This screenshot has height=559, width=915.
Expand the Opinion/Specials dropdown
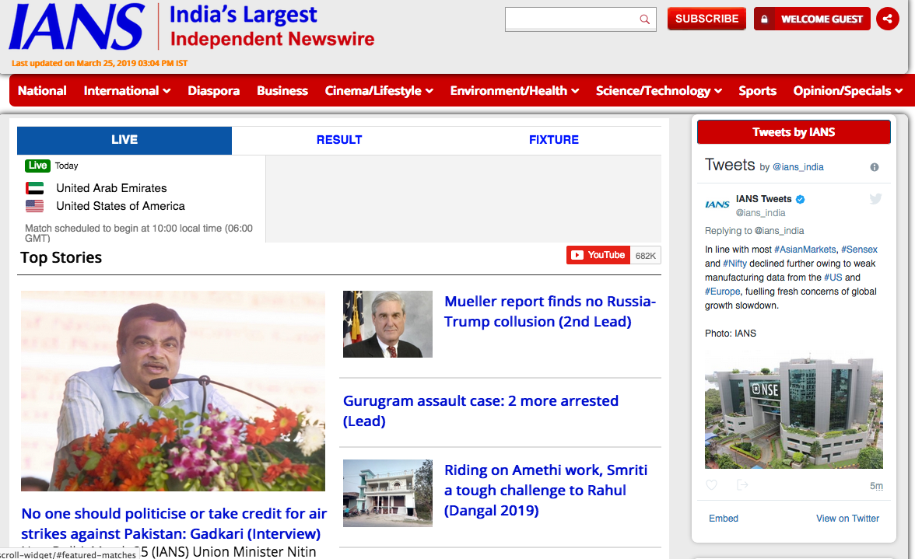click(848, 90)
